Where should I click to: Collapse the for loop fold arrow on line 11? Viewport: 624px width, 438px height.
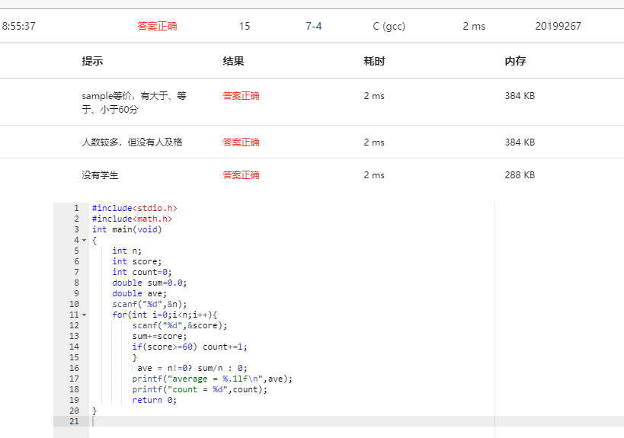tap(84, 315)
